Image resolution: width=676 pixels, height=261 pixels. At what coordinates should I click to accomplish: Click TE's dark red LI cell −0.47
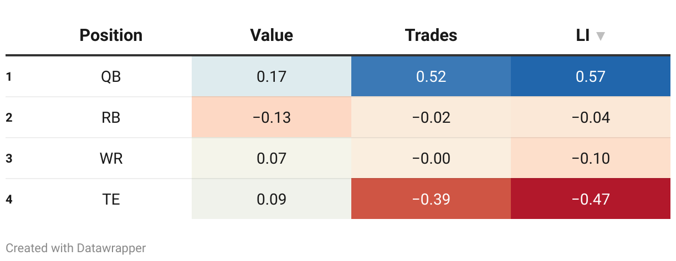591,199
